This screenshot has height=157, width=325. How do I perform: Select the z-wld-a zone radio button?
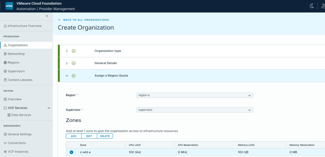71,152
